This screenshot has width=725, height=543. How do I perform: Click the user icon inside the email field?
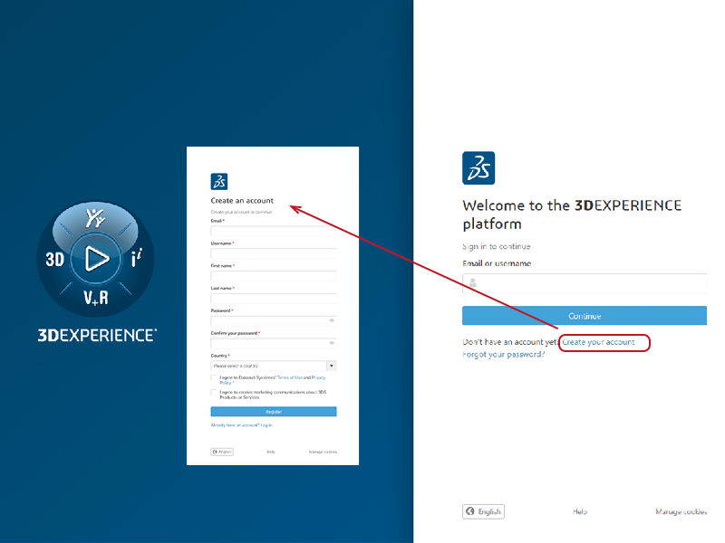click(x=472, y=283)
